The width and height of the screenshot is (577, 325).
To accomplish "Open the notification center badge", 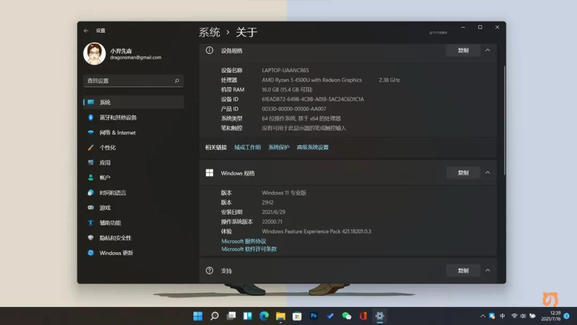I will click(x=567, y=316).
